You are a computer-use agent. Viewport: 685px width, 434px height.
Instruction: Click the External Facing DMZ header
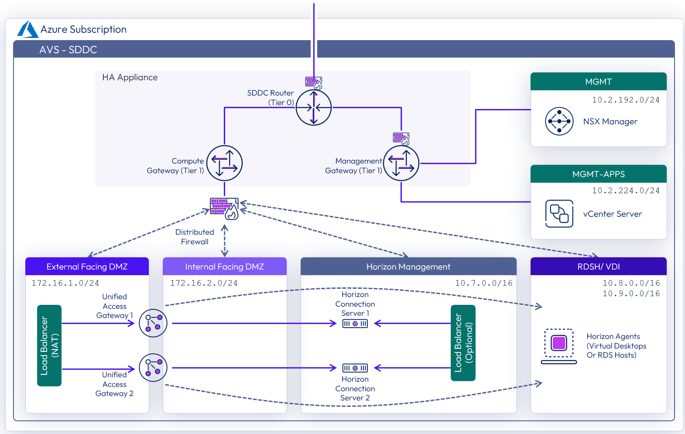point(87,267)
